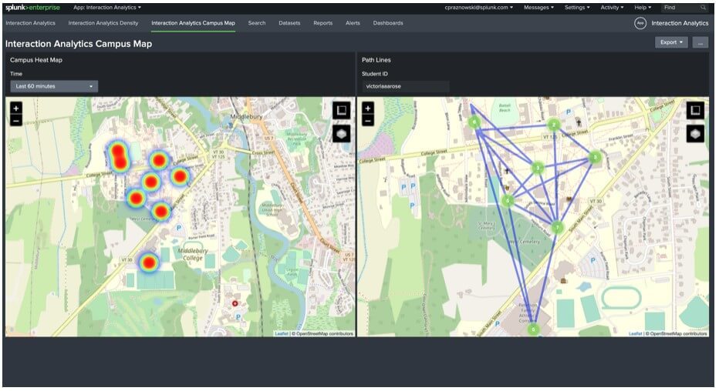The image size is (719, 391).
Task: Focus the Student ID field showing victoriaaarose
Action: pyautogui.click(x=405, y=86)
